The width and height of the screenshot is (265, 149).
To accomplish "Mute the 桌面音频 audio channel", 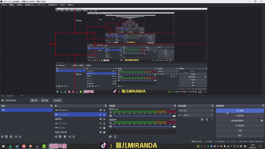I will pyautogui.click(x=111, y=126).
